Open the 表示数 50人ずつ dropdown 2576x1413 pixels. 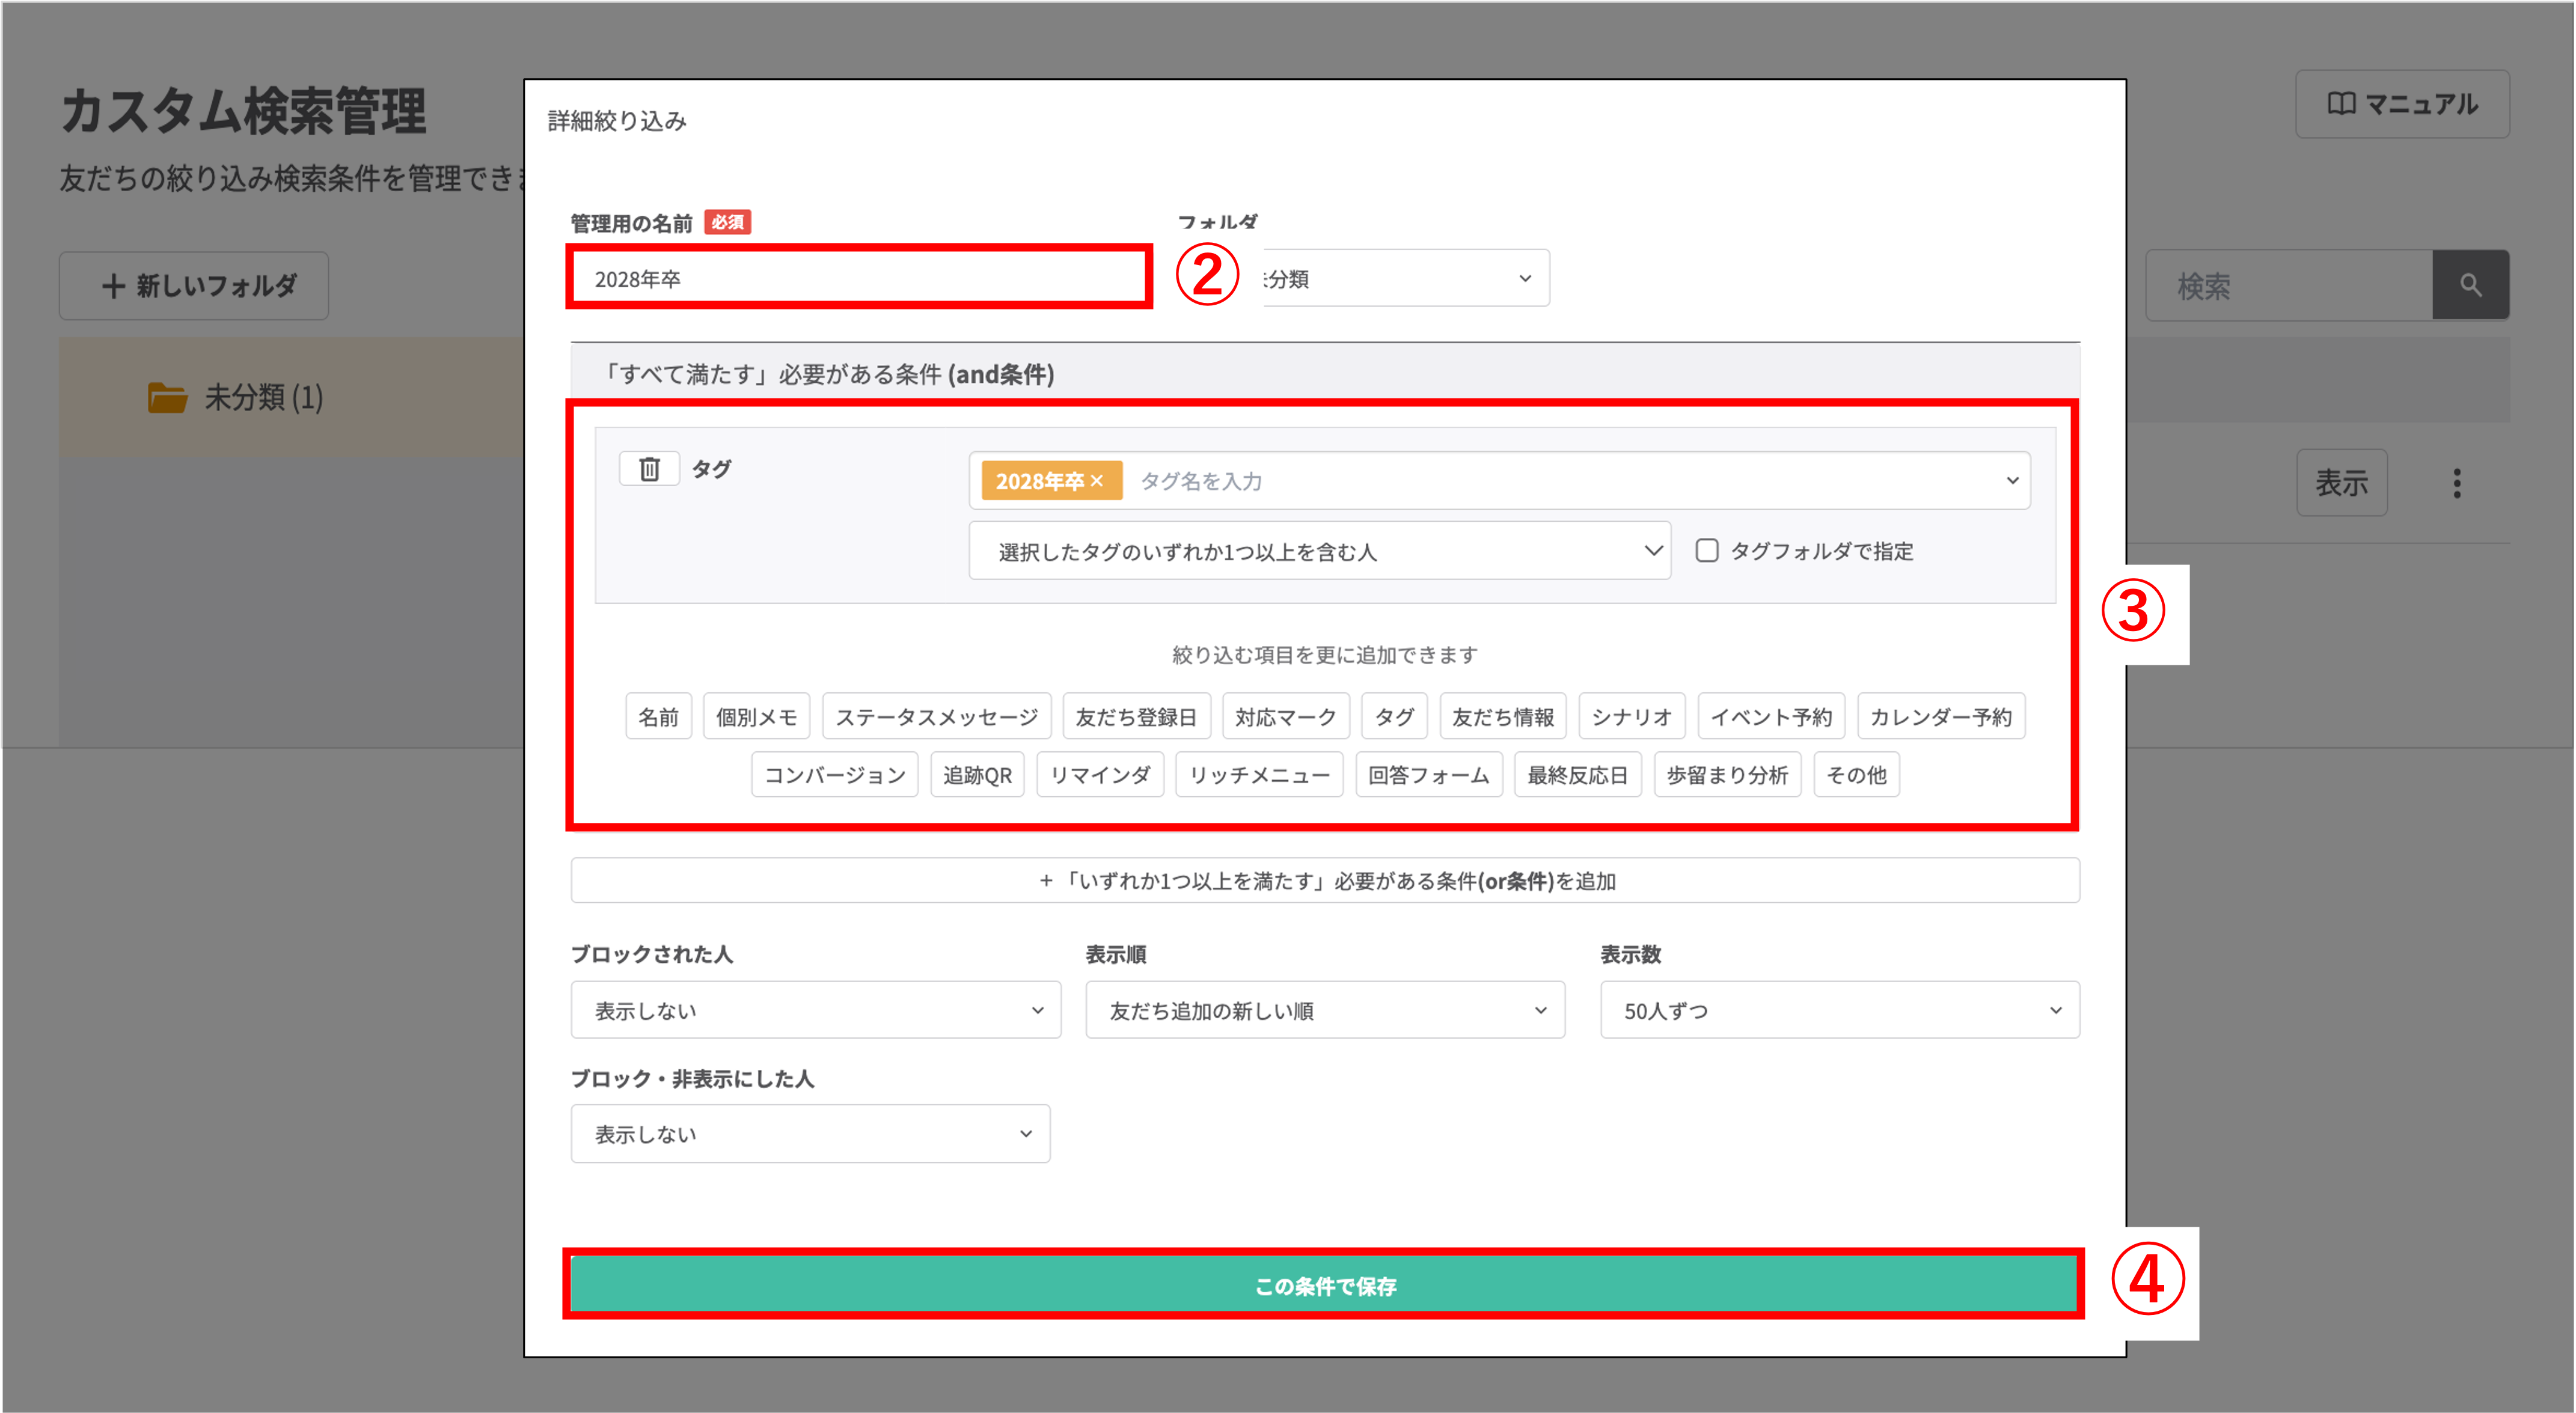(1839, 1010)
